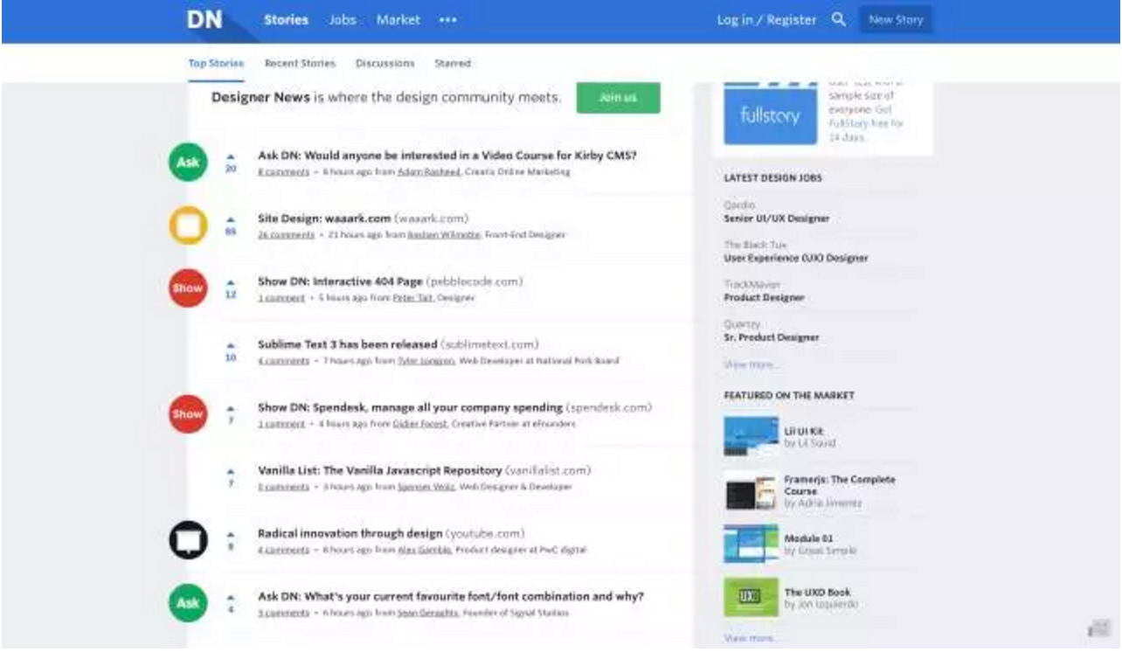View more featured market items

[751, 639]
